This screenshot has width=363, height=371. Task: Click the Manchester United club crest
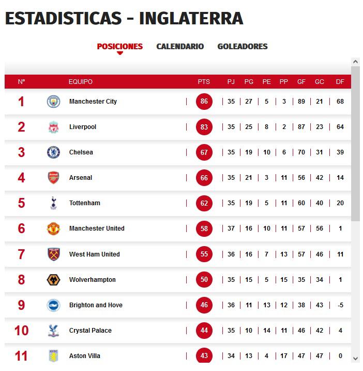click(53, 229)
